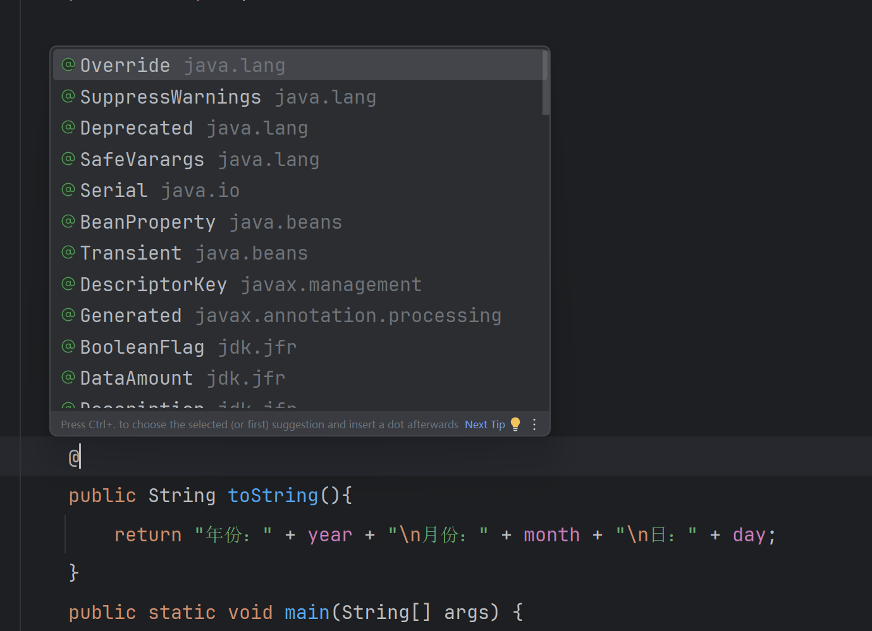Click the completion list scrollbar thumb
The height and width of the screenshot is (631, 872).
[x=546, y=82]
